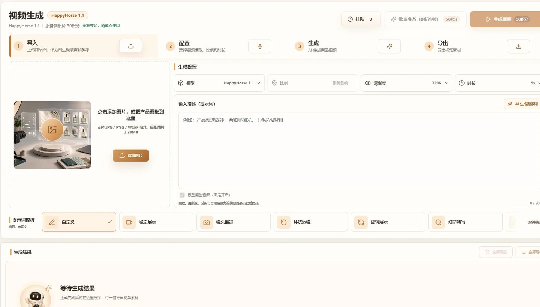Click the upload icon in the 导入 step
The height and width of the screenshot is (307, 540).
130,46
